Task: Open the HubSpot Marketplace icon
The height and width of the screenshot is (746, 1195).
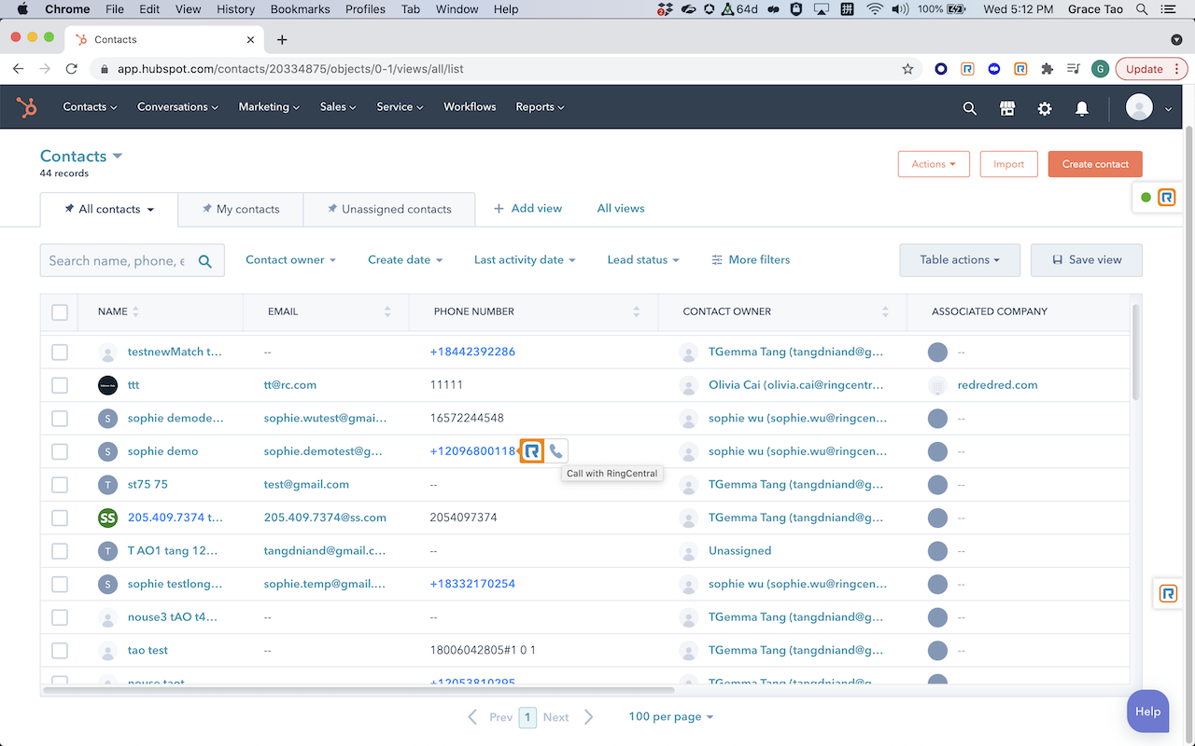Action: (x=1007, y=108)
